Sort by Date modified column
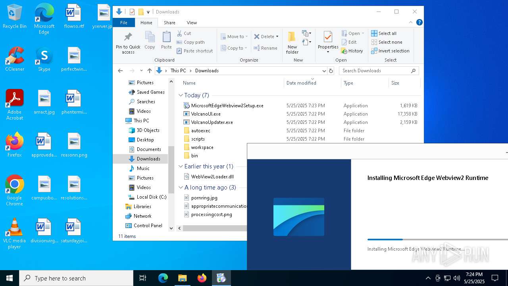 (312, 83)
